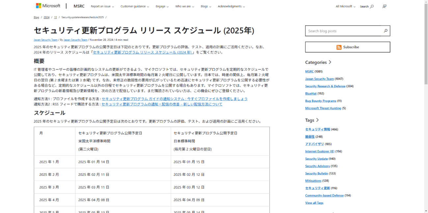This screenshot has height=213, width=428.
Task: Click the orange RSS feed icon
Action: (x=339, y=47)
